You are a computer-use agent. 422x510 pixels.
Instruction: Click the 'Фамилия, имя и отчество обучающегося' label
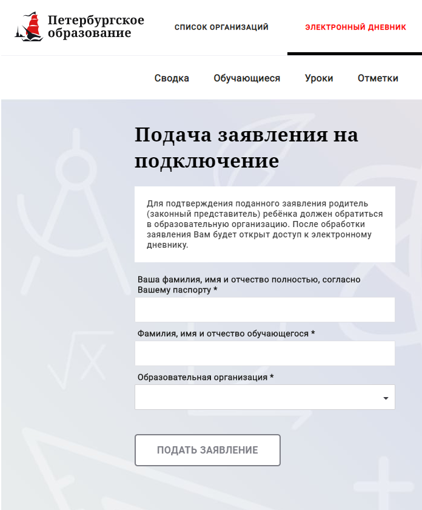(226, 334)
